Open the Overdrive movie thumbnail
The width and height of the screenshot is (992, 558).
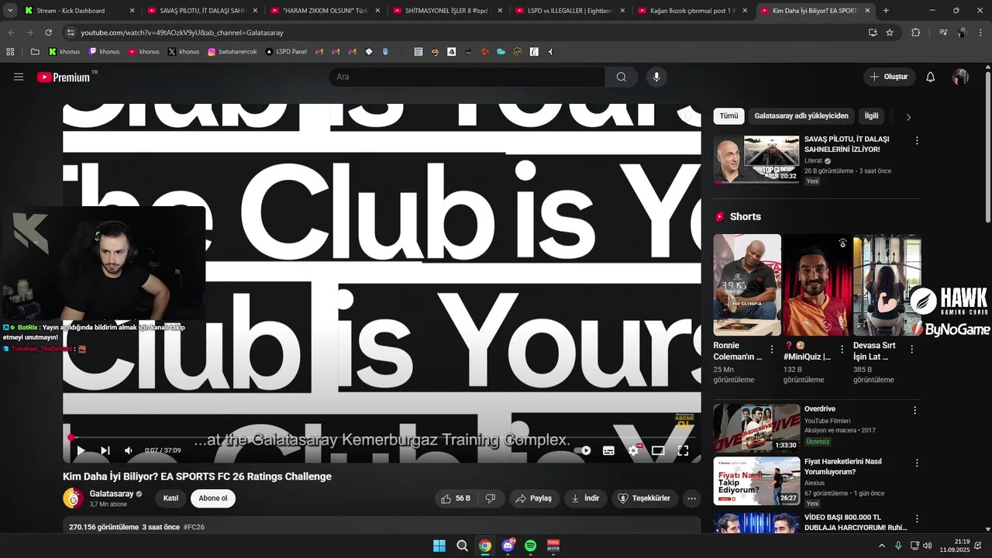tap(756, 427)
